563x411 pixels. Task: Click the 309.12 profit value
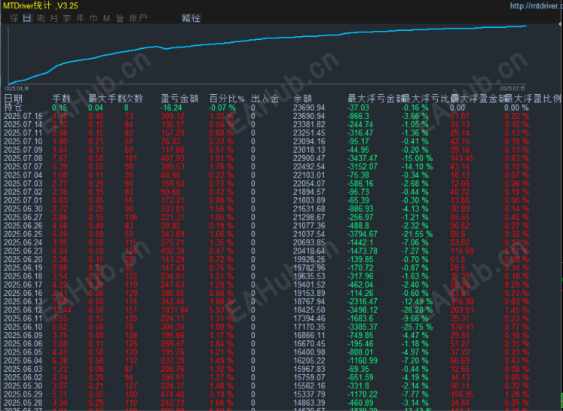173,116
